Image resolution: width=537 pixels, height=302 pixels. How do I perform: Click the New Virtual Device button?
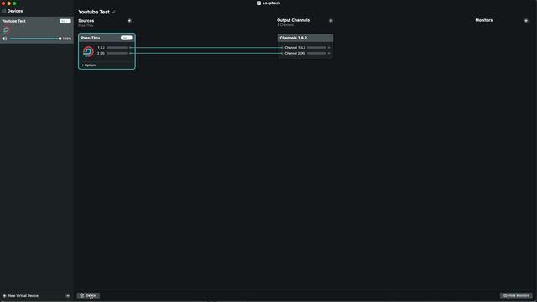pos(21,296)
